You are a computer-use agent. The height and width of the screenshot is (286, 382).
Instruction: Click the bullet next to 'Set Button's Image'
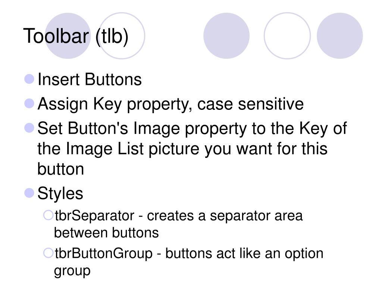point(29,128)
